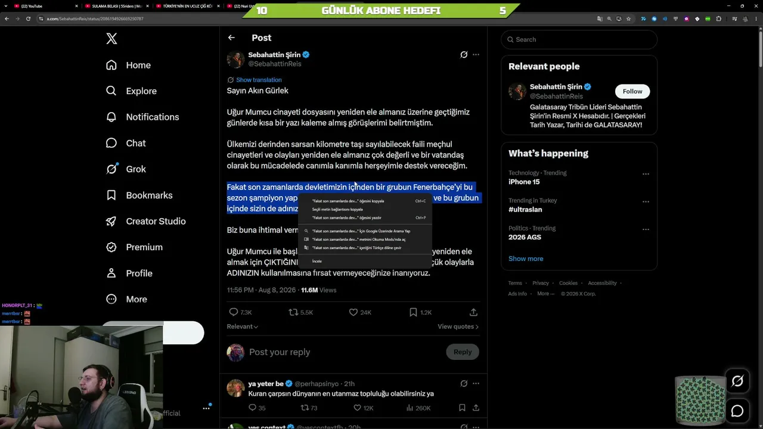The image size is (763, 429).
Task: Open Grok floating button at bottom right
Action: coord(737,381)
